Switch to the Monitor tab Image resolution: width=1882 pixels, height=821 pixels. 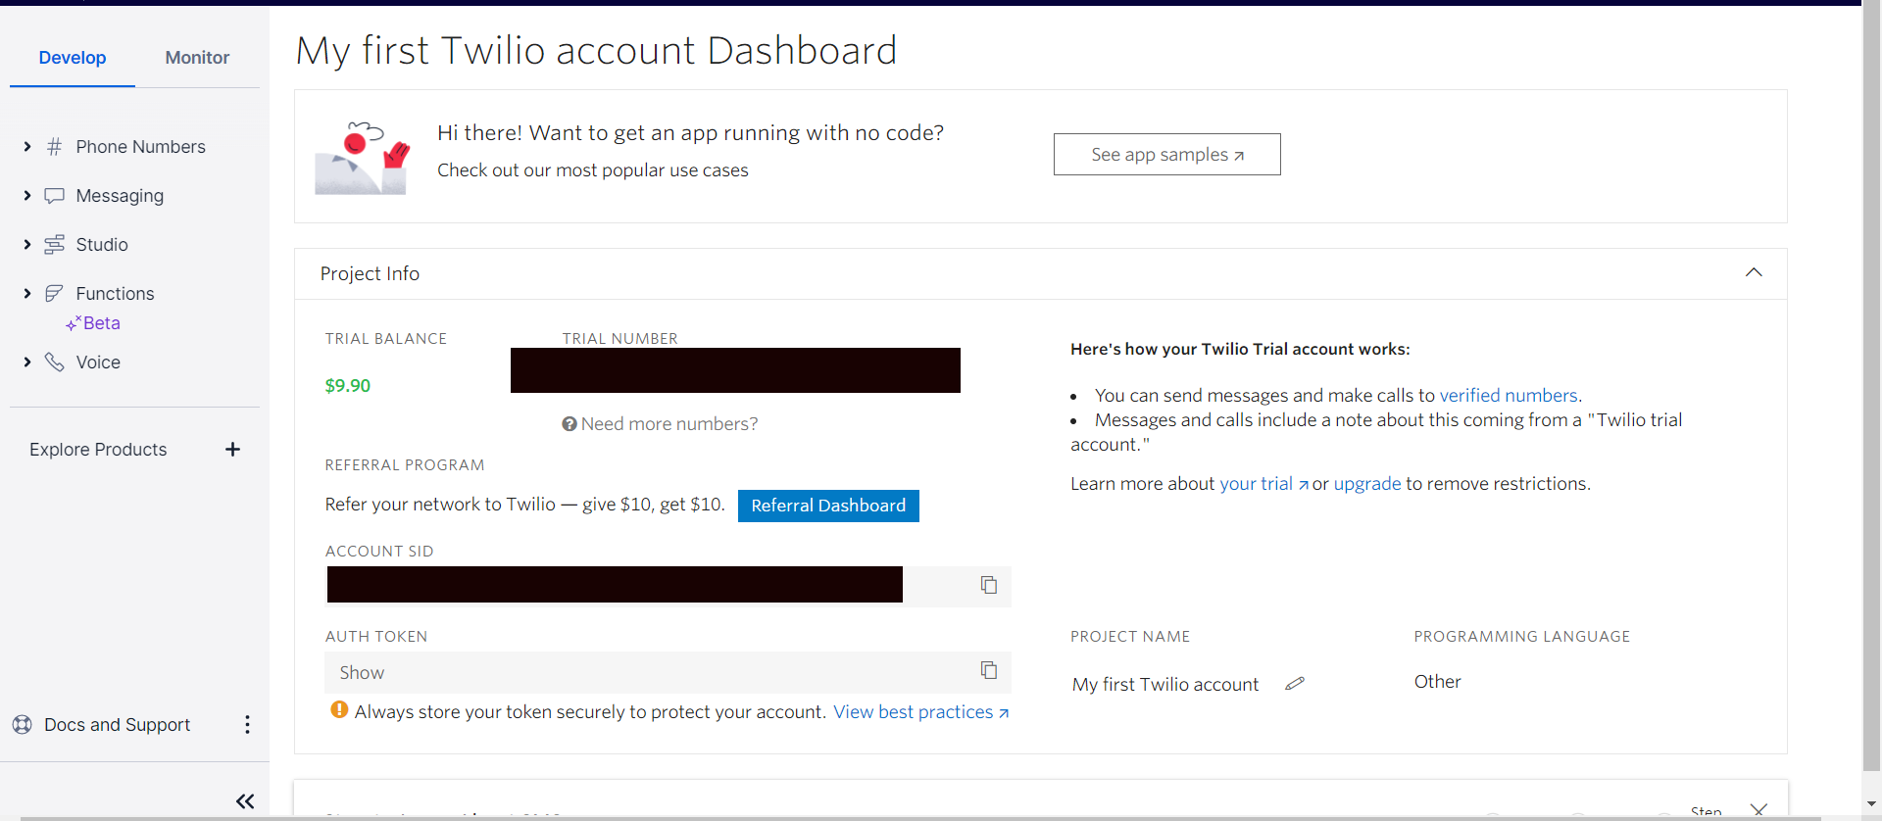[x=197, y=58]
